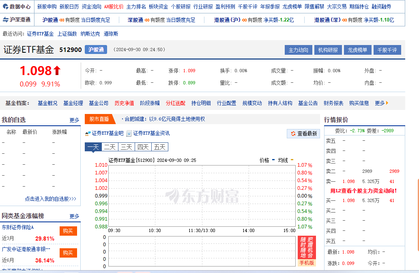This screenshot has height=273, width=419.
Task: Open 合肥城建 news headline
Action: click(165, 119)
